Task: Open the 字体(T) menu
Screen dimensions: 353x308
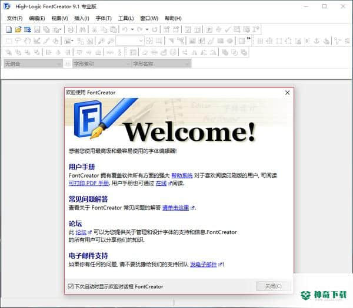Action: pos(104,18)
